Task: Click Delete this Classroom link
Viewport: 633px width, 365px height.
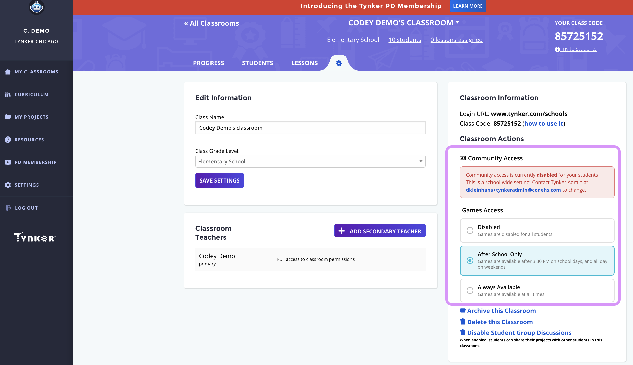Action: coord(500,322)
